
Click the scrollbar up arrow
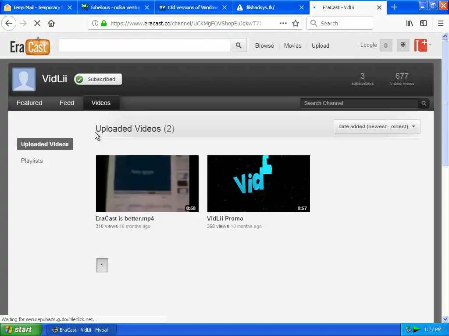[445, 36]
